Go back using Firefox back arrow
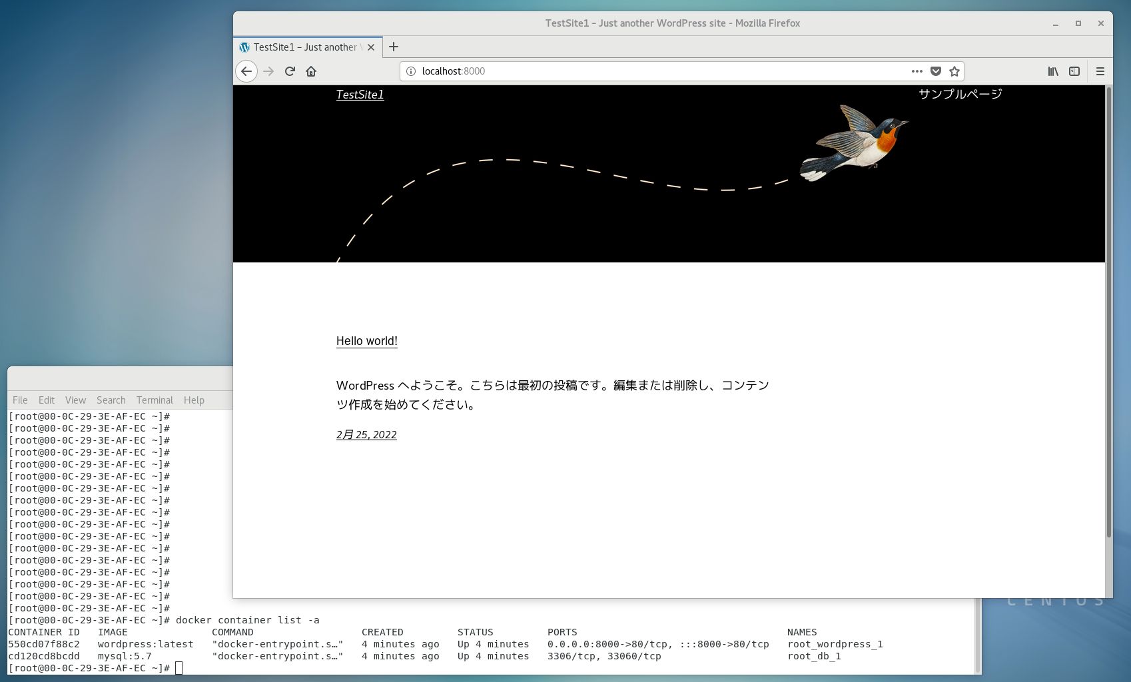This screenshot has height=682, width=1131. (246, 71)
